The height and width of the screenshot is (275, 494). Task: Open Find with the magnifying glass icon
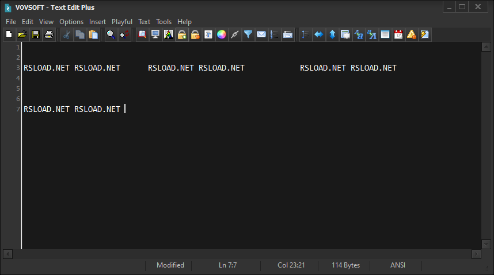click(x=111, y=34)
